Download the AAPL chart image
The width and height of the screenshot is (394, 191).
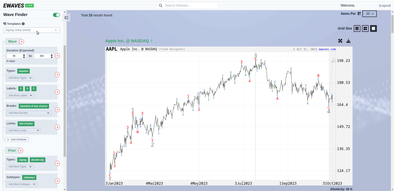[x=348, y=41]
